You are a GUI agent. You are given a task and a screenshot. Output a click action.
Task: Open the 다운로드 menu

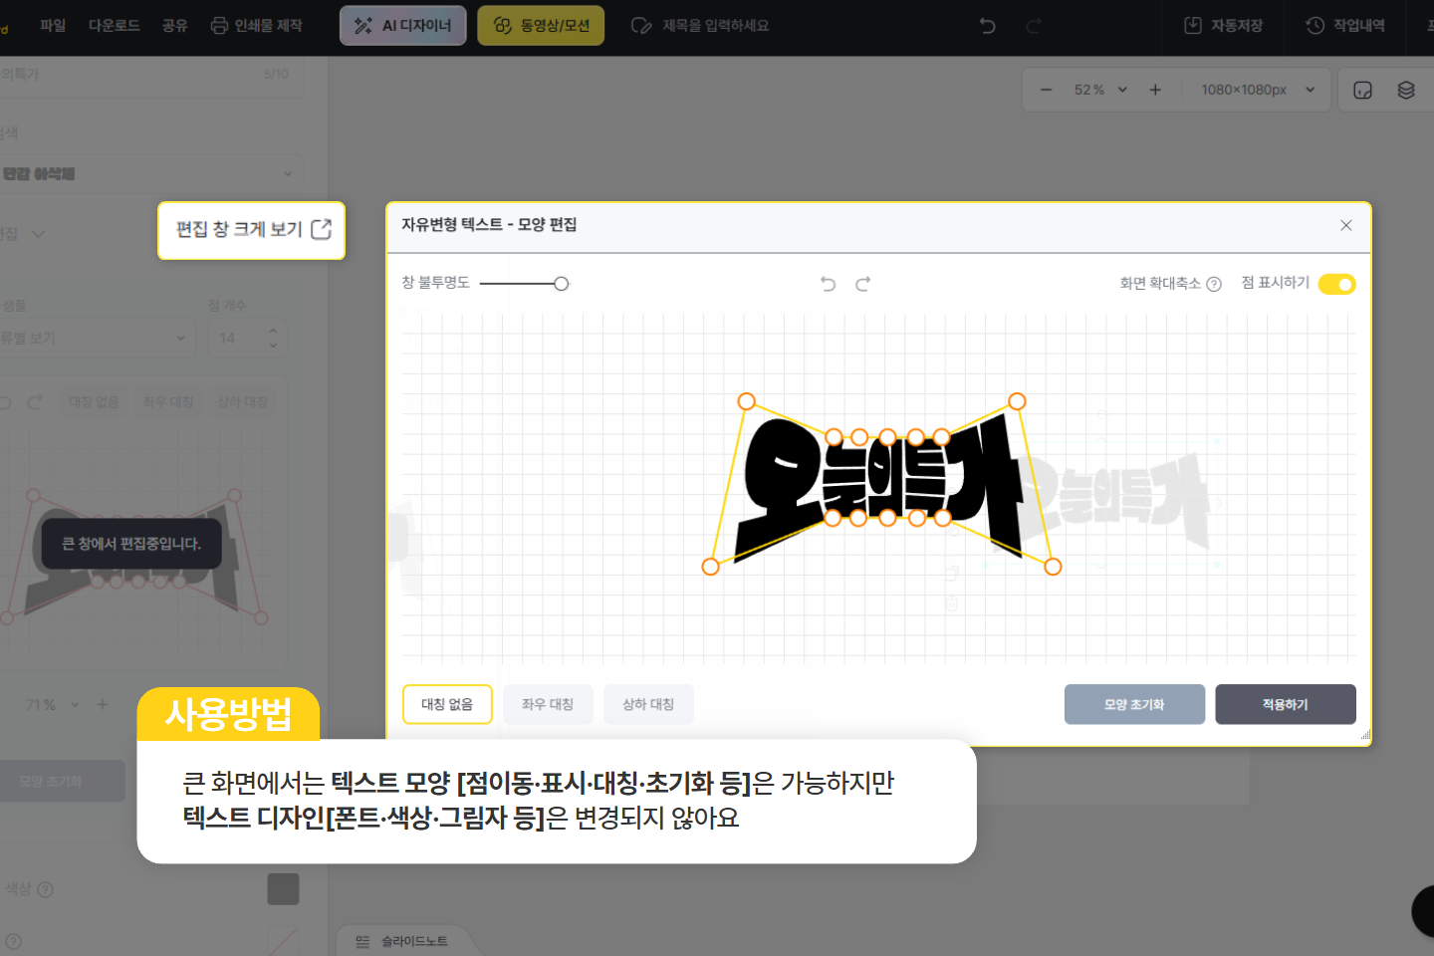click(x=114, y=26)
